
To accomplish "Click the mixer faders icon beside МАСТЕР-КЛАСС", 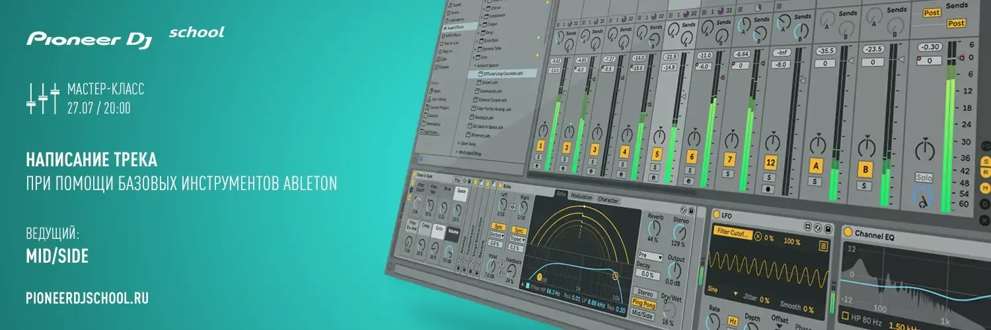I will click(x=43, y=97).
